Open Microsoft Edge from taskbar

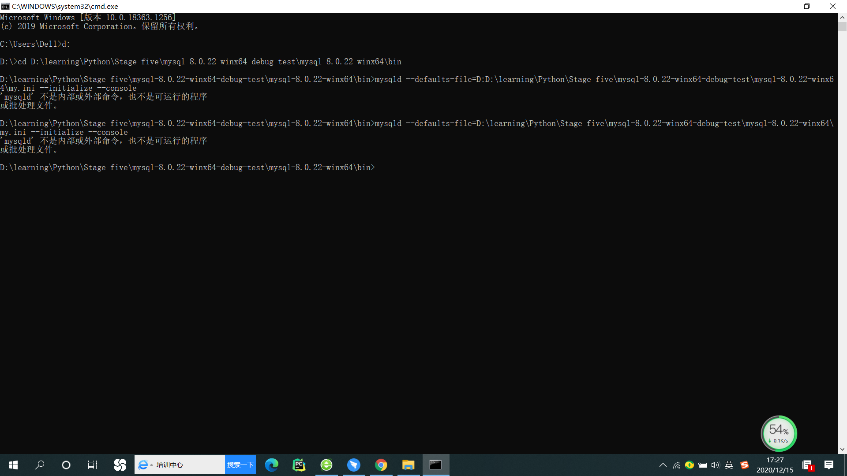272,465
